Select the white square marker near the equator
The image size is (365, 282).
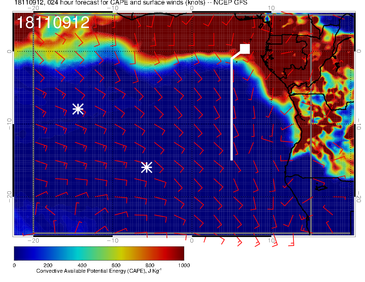(245, 49)
